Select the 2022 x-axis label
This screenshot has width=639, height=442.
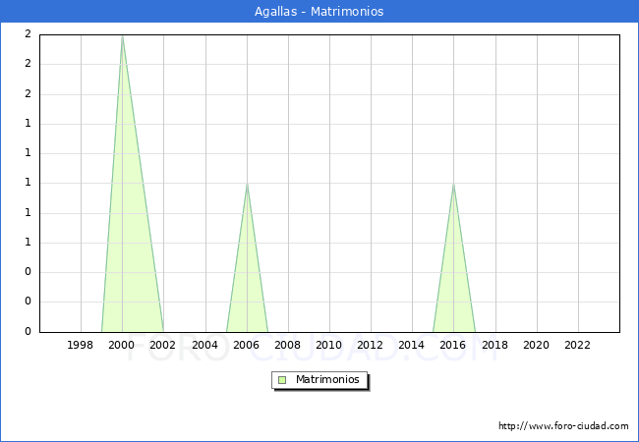[x=577, y=345]
